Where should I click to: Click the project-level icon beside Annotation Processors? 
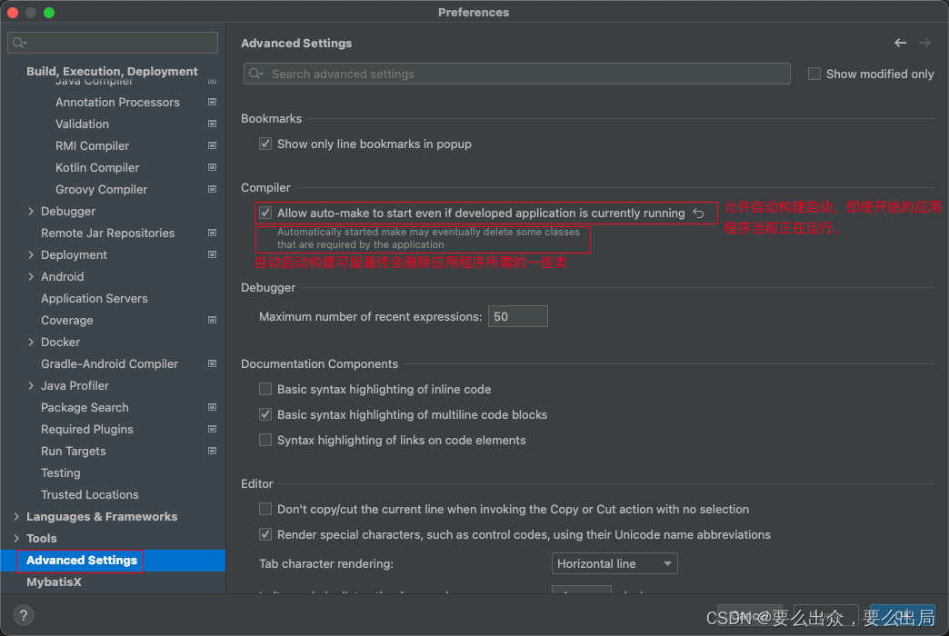pos(213,103)
